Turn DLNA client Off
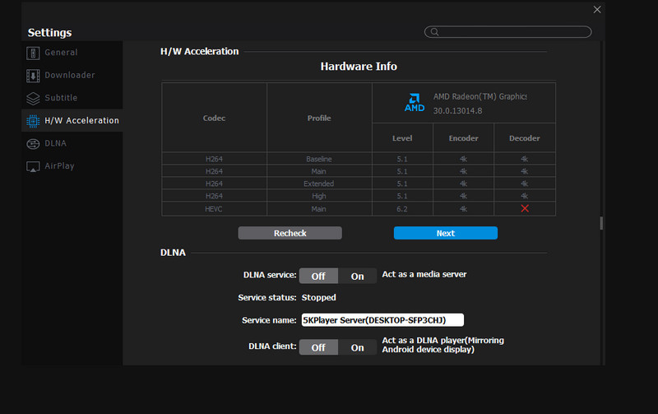The width and height of the screenshot is (658, 414). click(x=318, y=347)
